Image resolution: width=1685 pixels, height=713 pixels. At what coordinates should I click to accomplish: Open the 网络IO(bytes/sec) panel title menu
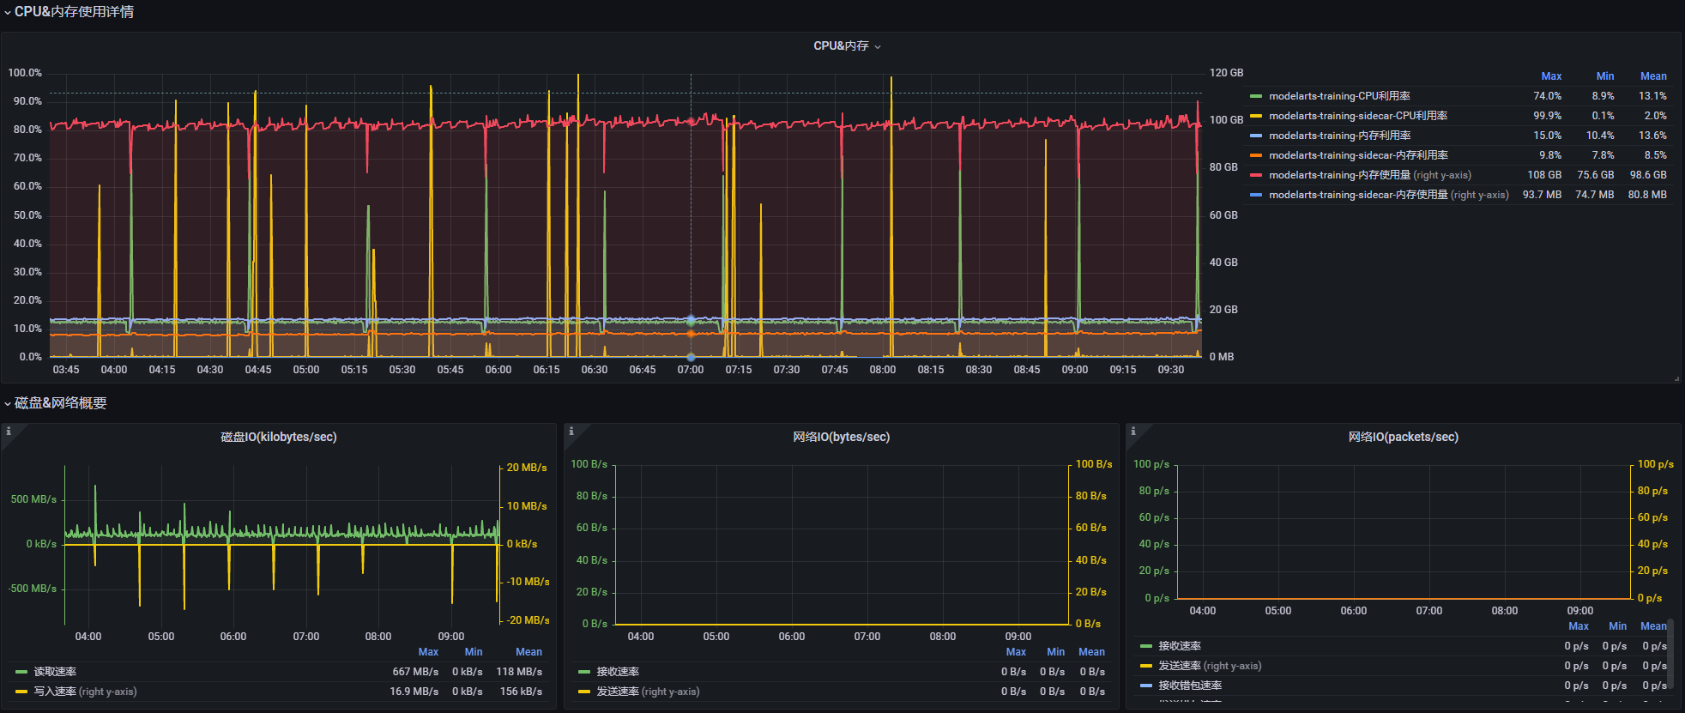pos(842,437)
